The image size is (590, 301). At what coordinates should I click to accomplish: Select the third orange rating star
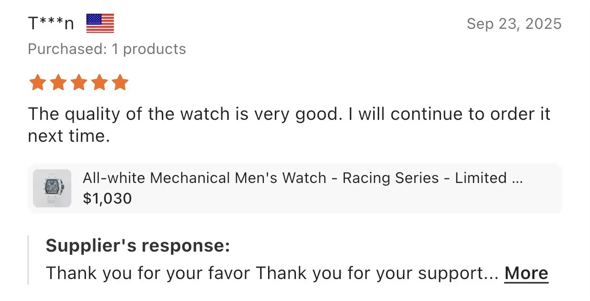[79, 83]
